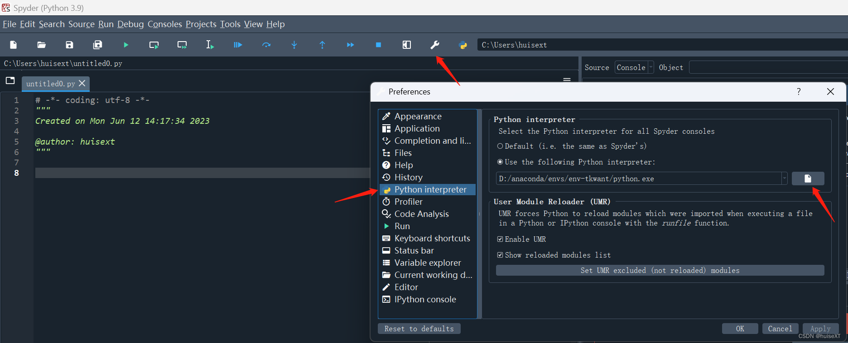Click the Apply button in Preferences
848x343 pixels.
click(820, 329)
